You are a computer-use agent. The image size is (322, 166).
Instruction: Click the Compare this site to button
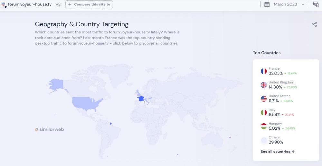89,4
